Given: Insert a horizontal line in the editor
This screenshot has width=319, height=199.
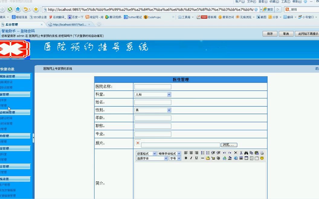Looking at the screenshot, I should 202,158.
